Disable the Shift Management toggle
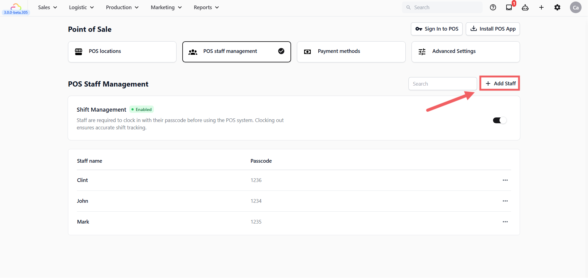Viewport: 588px width, 278px height. pyautogui.click(x=499, y=120)
